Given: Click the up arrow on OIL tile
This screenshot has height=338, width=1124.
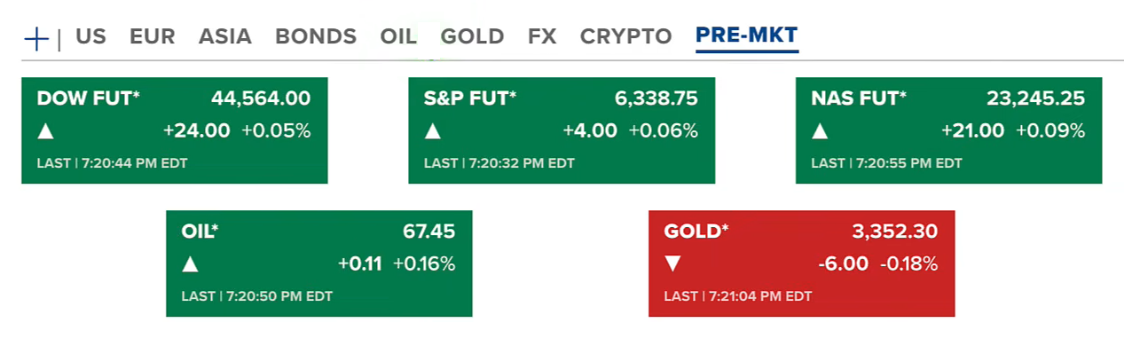Looking at the screenshot, I should [x=190, y=264].
